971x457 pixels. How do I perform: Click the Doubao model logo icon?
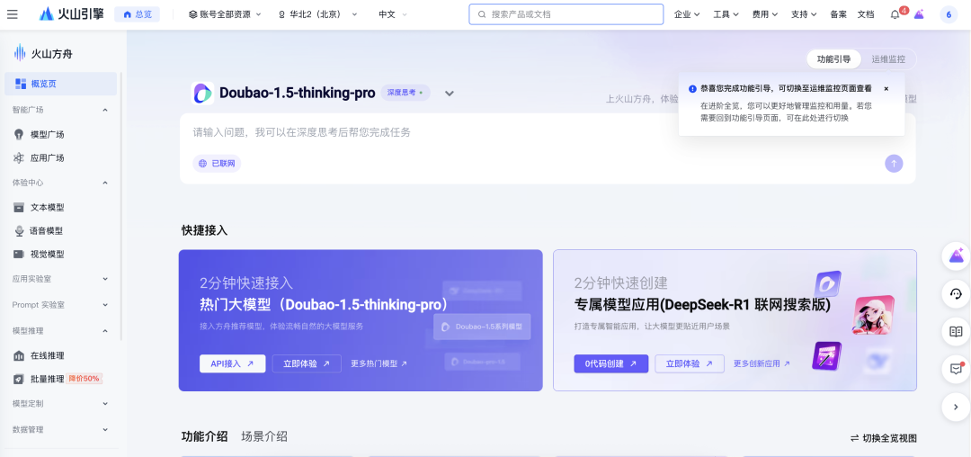pos(202,94)
